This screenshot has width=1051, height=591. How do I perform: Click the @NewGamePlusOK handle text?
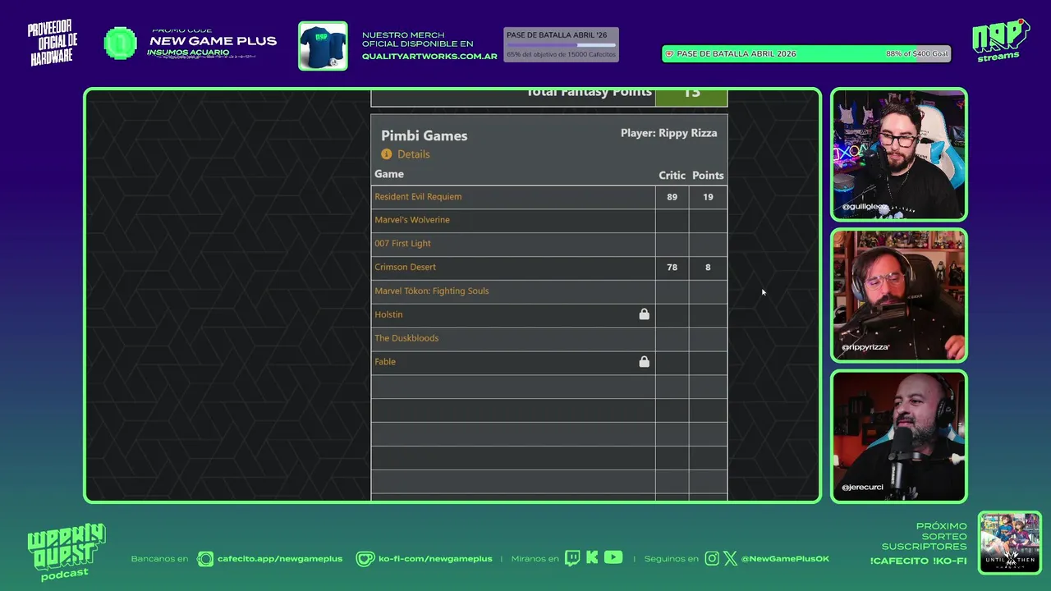[785, 559]
